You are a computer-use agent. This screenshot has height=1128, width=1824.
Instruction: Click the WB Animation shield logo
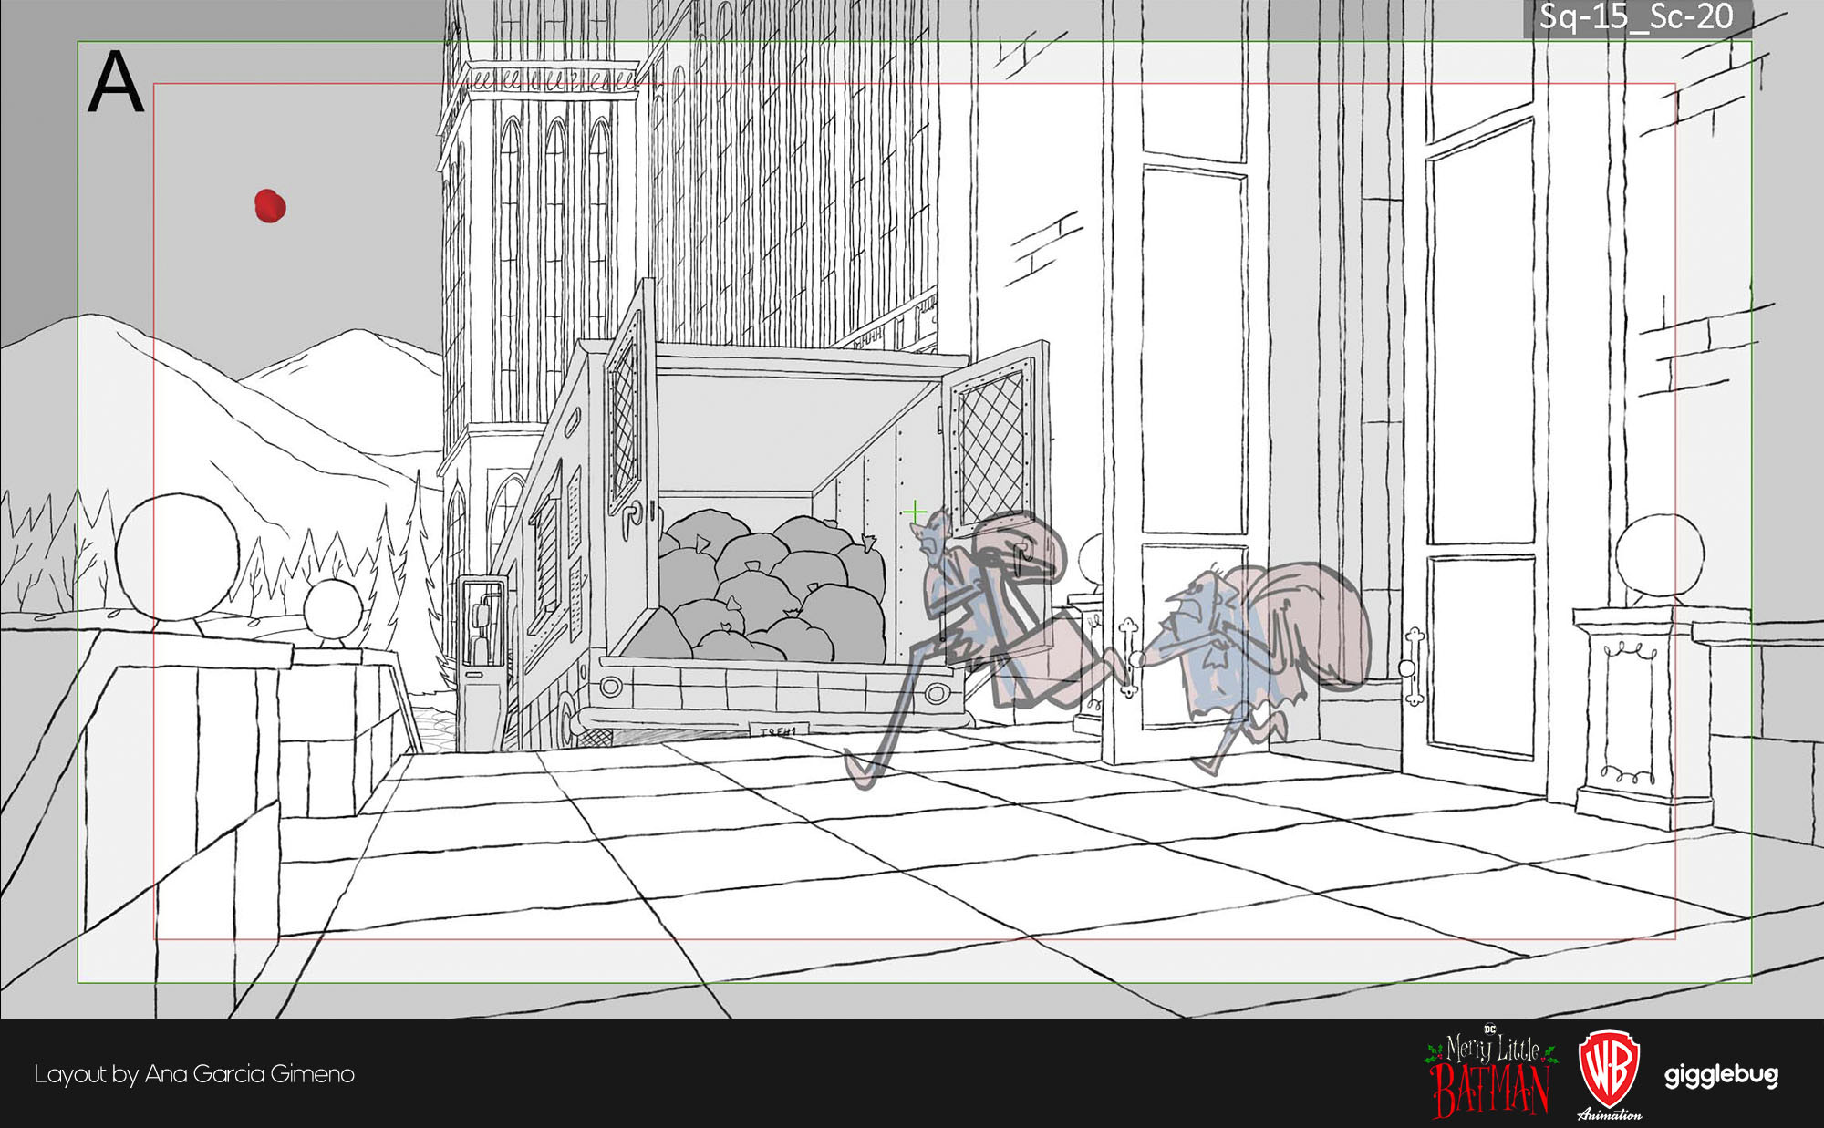[x=1610, y=1075]
